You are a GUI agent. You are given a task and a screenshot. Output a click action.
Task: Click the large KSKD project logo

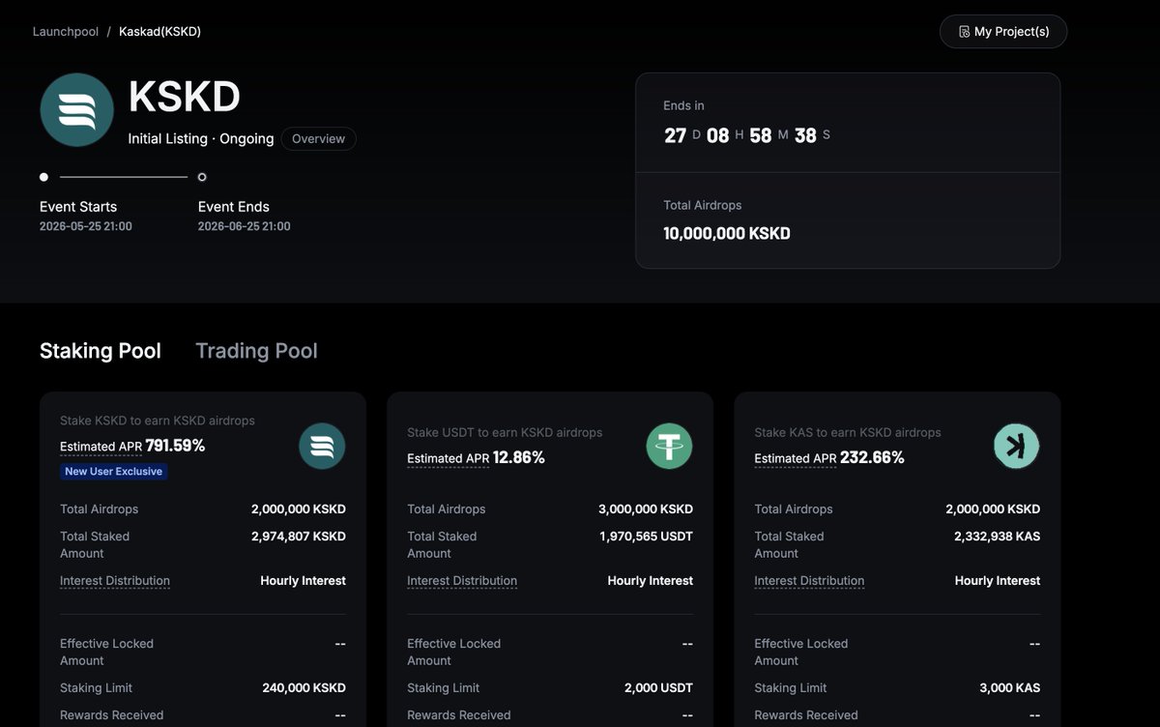(x=77, y=110)
